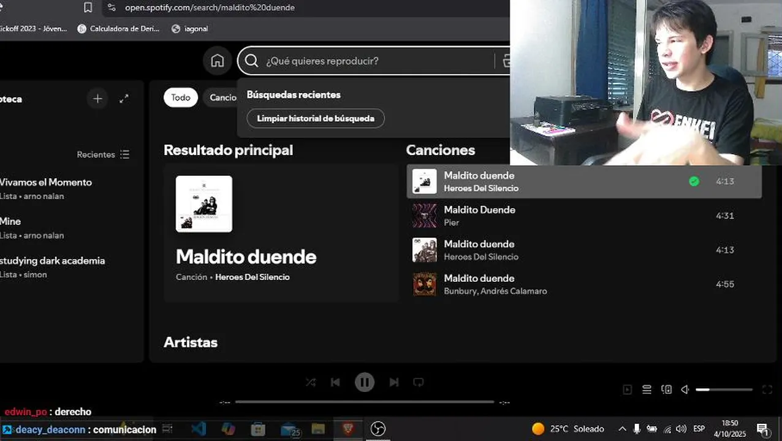This screenshot has width=782, height=441.
Task: Open File Explorer from taskbar
Action: [x=318, y=429]
